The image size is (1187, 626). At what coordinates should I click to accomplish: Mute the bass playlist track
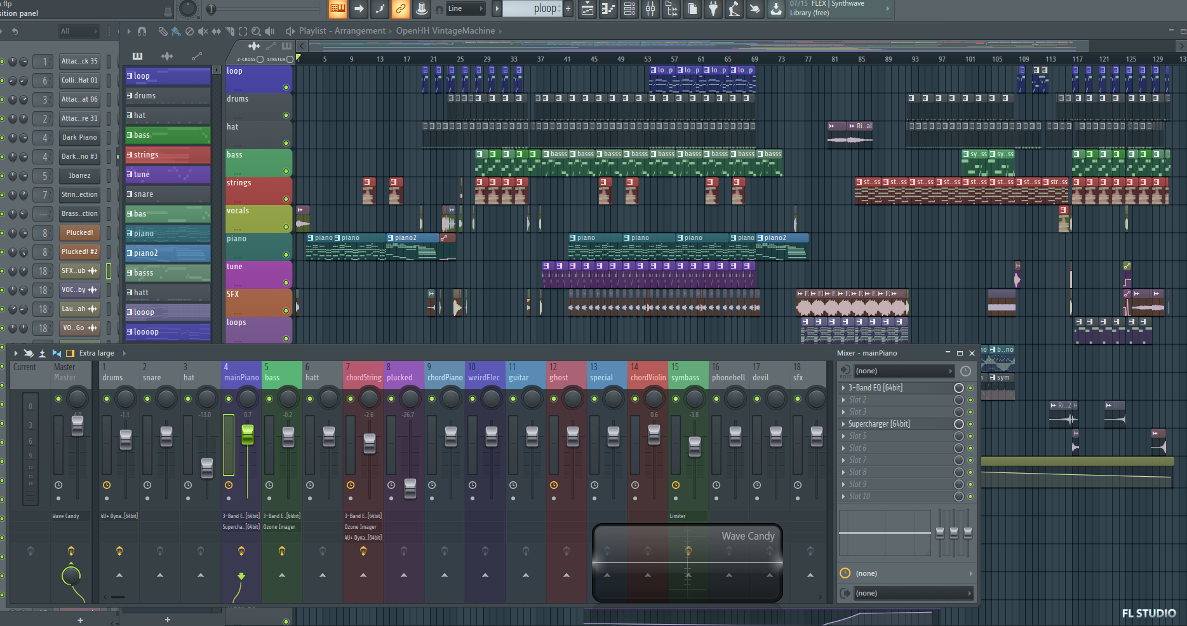click(x=286, y=171)
